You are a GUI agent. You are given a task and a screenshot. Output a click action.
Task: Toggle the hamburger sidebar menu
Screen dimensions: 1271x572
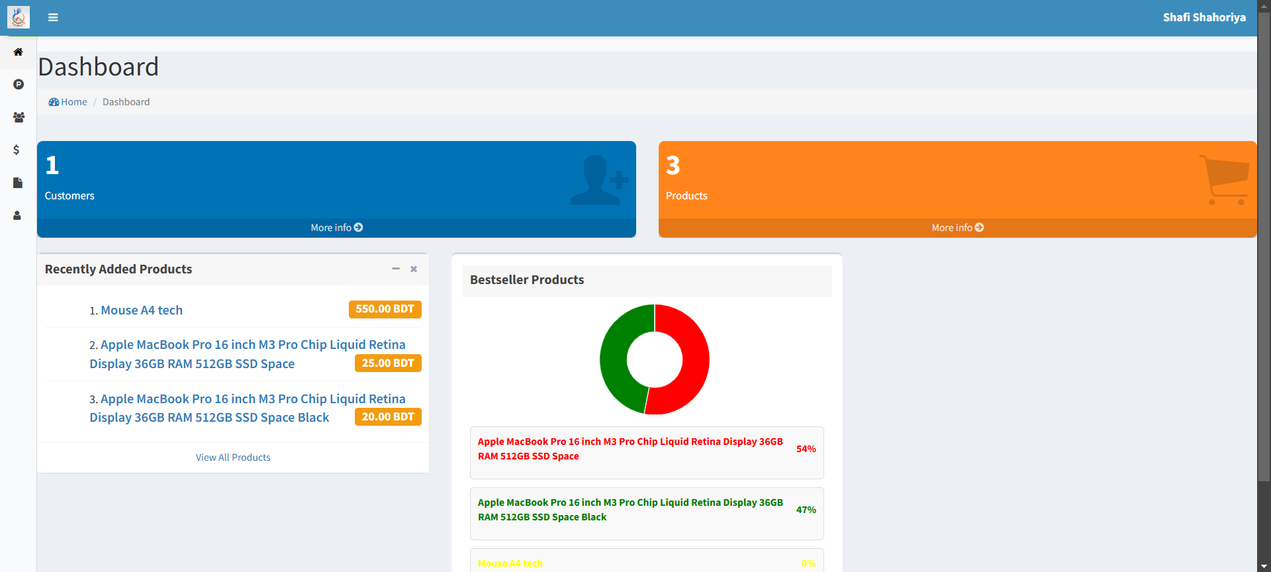point(53,18)
